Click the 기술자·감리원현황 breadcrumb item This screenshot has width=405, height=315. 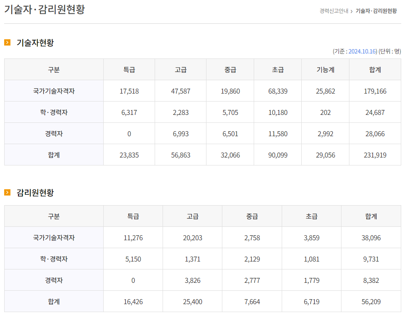tap(376, 11)
